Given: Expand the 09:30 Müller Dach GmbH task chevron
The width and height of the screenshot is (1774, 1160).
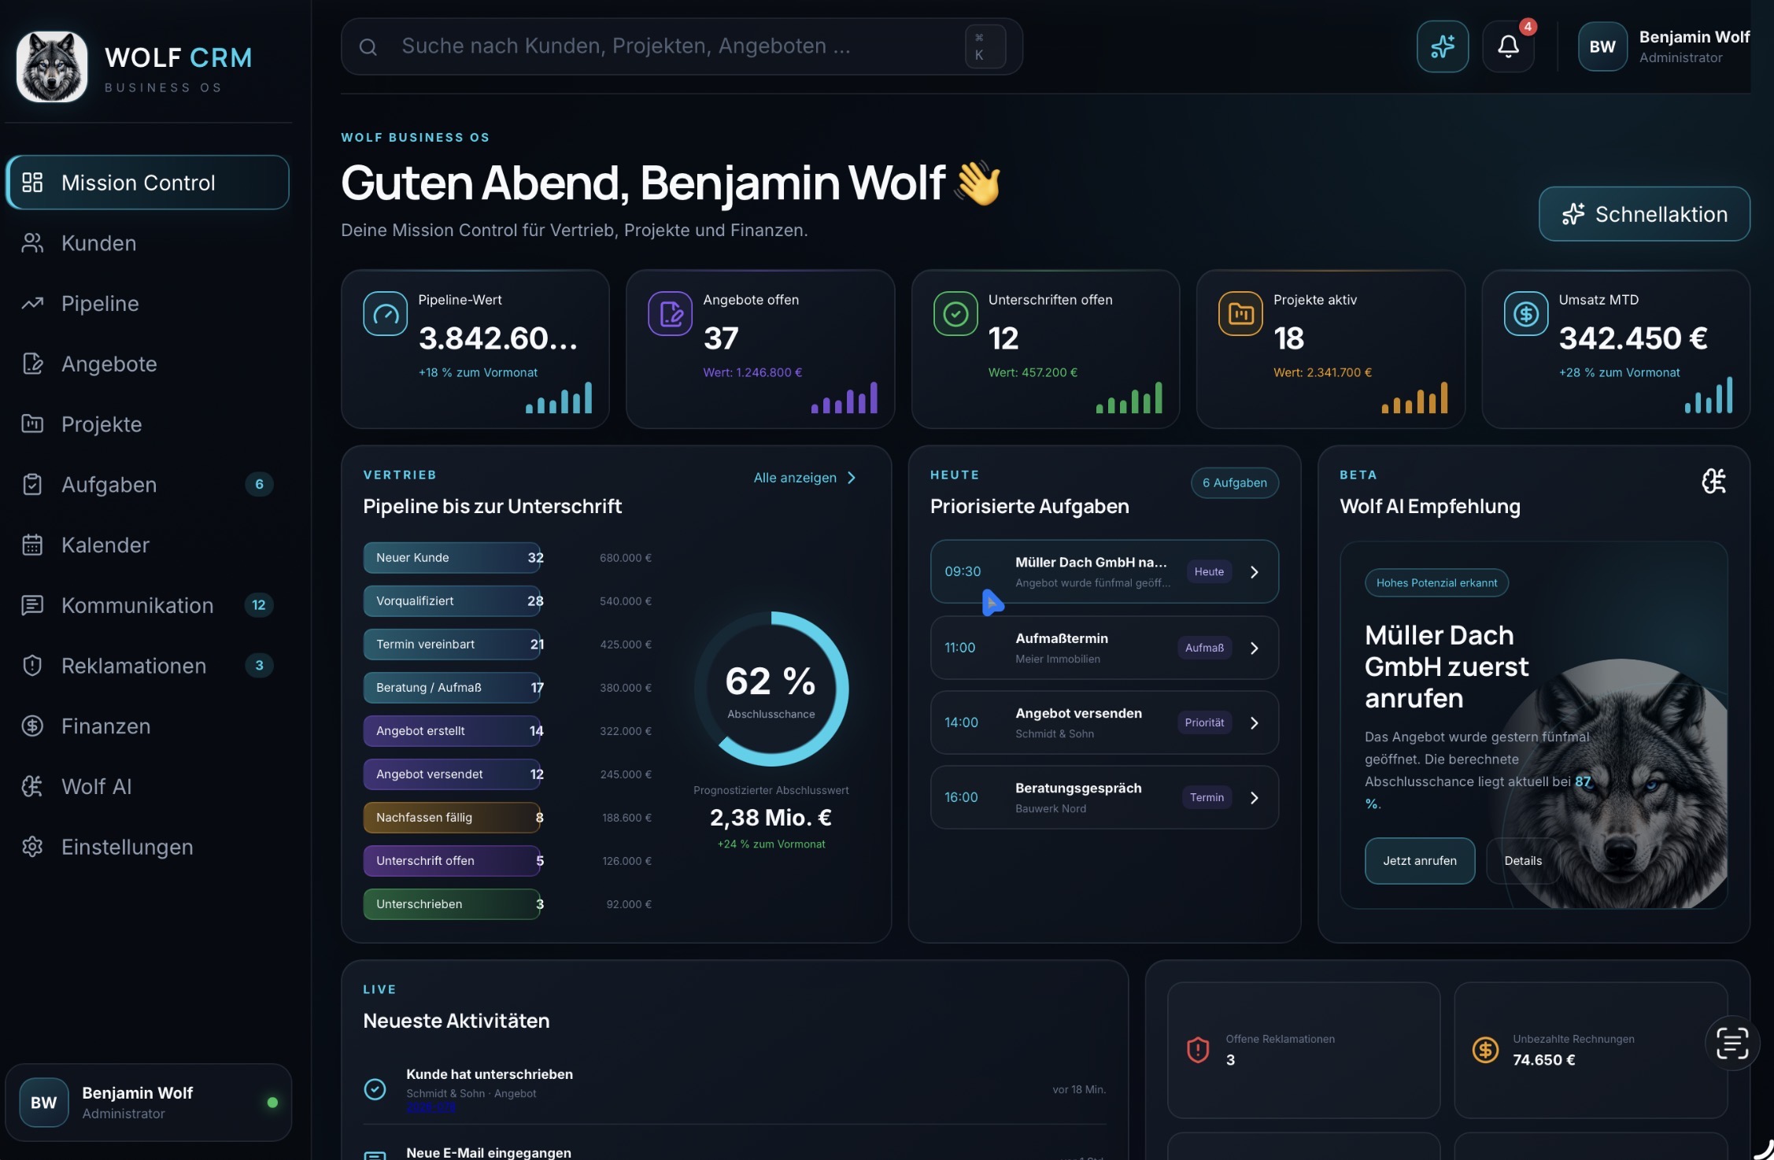Looking at the screenshot, I should coord(1255,572).
